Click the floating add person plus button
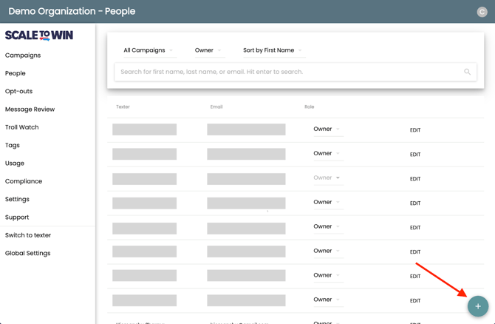Viewport: 495px width, 324px height. tap(477, 306)
